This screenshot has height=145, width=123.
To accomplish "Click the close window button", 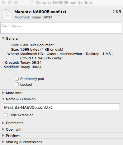I will click(x=3, y=2).
